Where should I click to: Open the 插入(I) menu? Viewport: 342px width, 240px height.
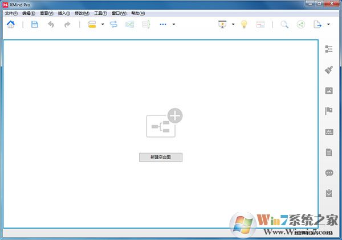[x=64, y=13]
